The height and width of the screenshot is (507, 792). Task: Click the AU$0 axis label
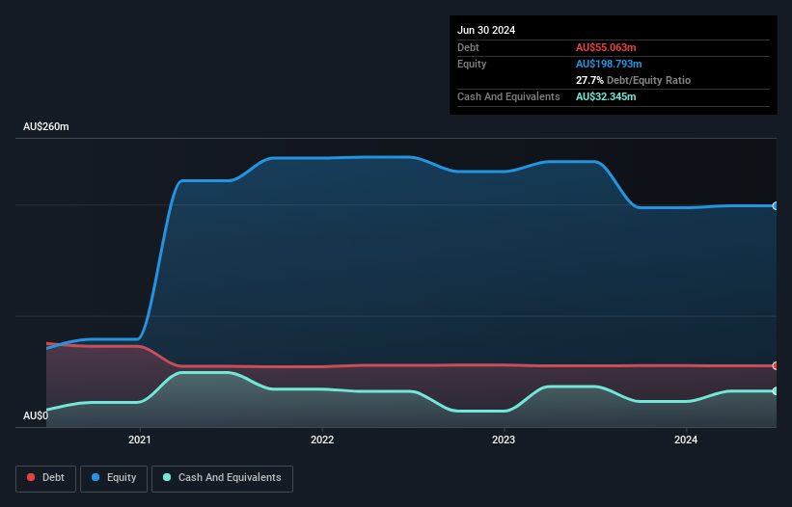[36, 415]
